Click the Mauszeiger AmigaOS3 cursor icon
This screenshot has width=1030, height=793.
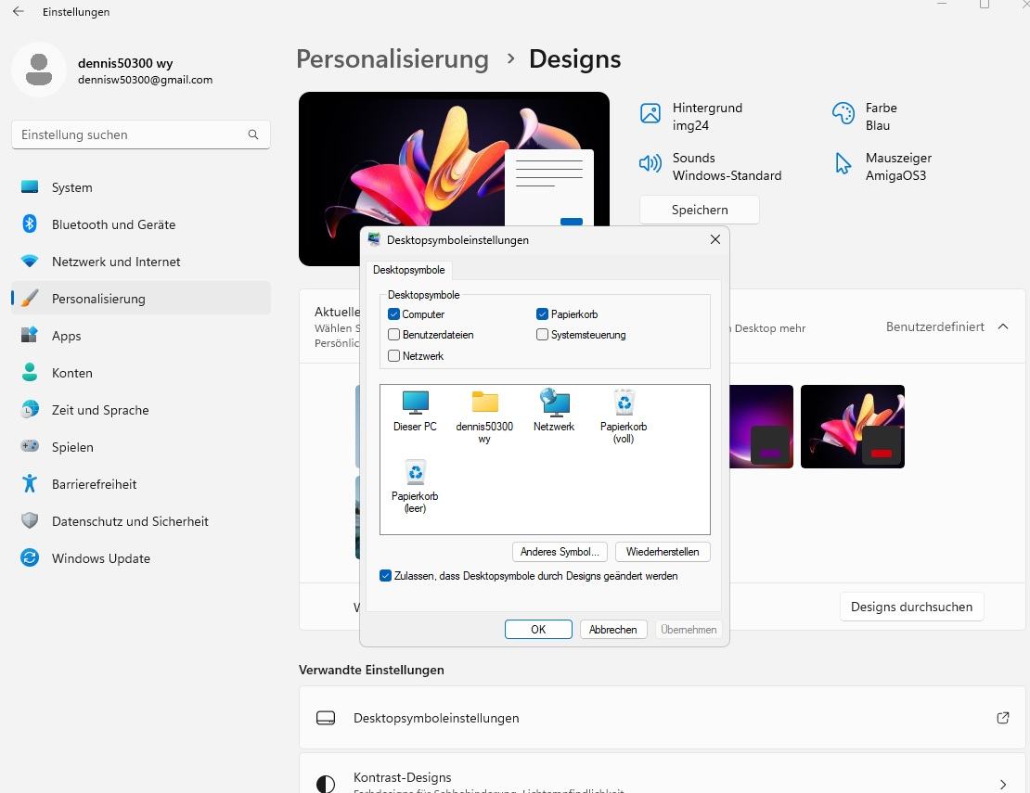pyautogui.click(x=843, y=163)
